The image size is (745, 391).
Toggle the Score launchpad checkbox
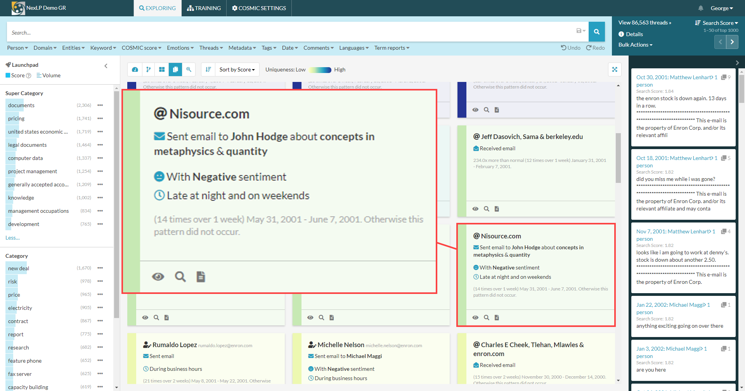tap(8, 75)
